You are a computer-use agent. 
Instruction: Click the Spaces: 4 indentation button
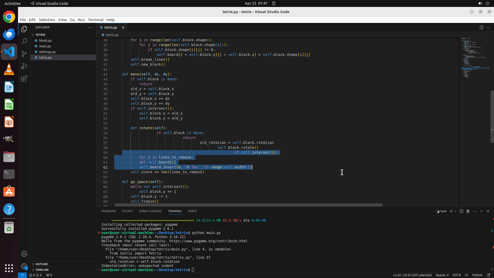[442, 275]
